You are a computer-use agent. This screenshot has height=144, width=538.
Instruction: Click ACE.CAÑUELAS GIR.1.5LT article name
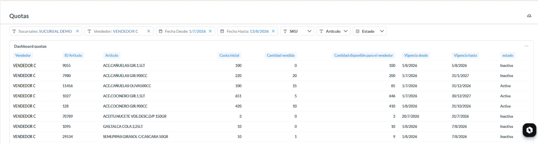[124, 66]
